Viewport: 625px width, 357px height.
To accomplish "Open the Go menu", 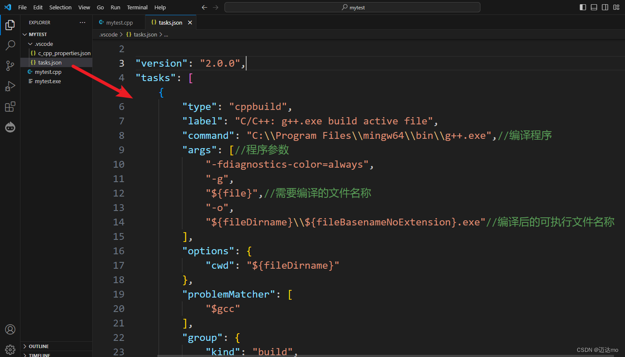I will pos(100,7).
